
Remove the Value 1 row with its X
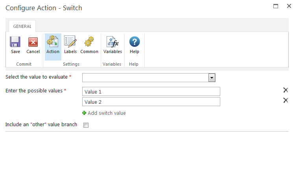[x=286, y=90]
